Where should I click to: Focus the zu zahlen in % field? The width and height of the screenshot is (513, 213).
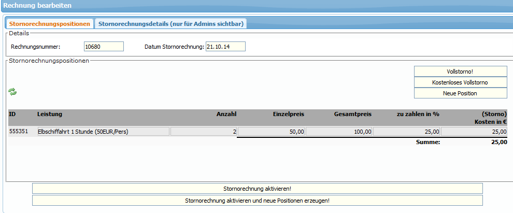(x=407, y=132)
